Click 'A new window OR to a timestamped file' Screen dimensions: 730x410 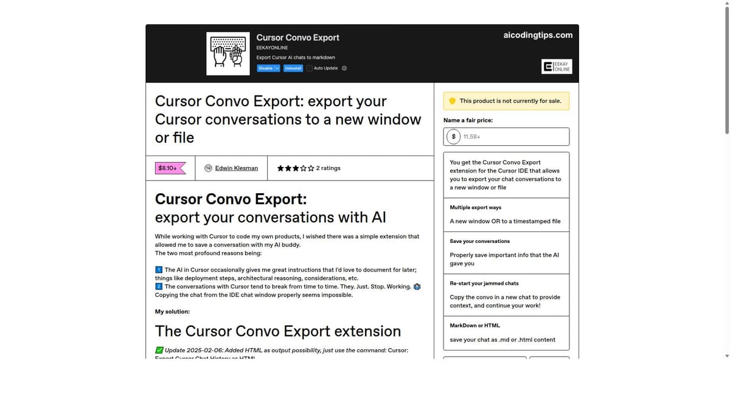[x=505, y=222]
